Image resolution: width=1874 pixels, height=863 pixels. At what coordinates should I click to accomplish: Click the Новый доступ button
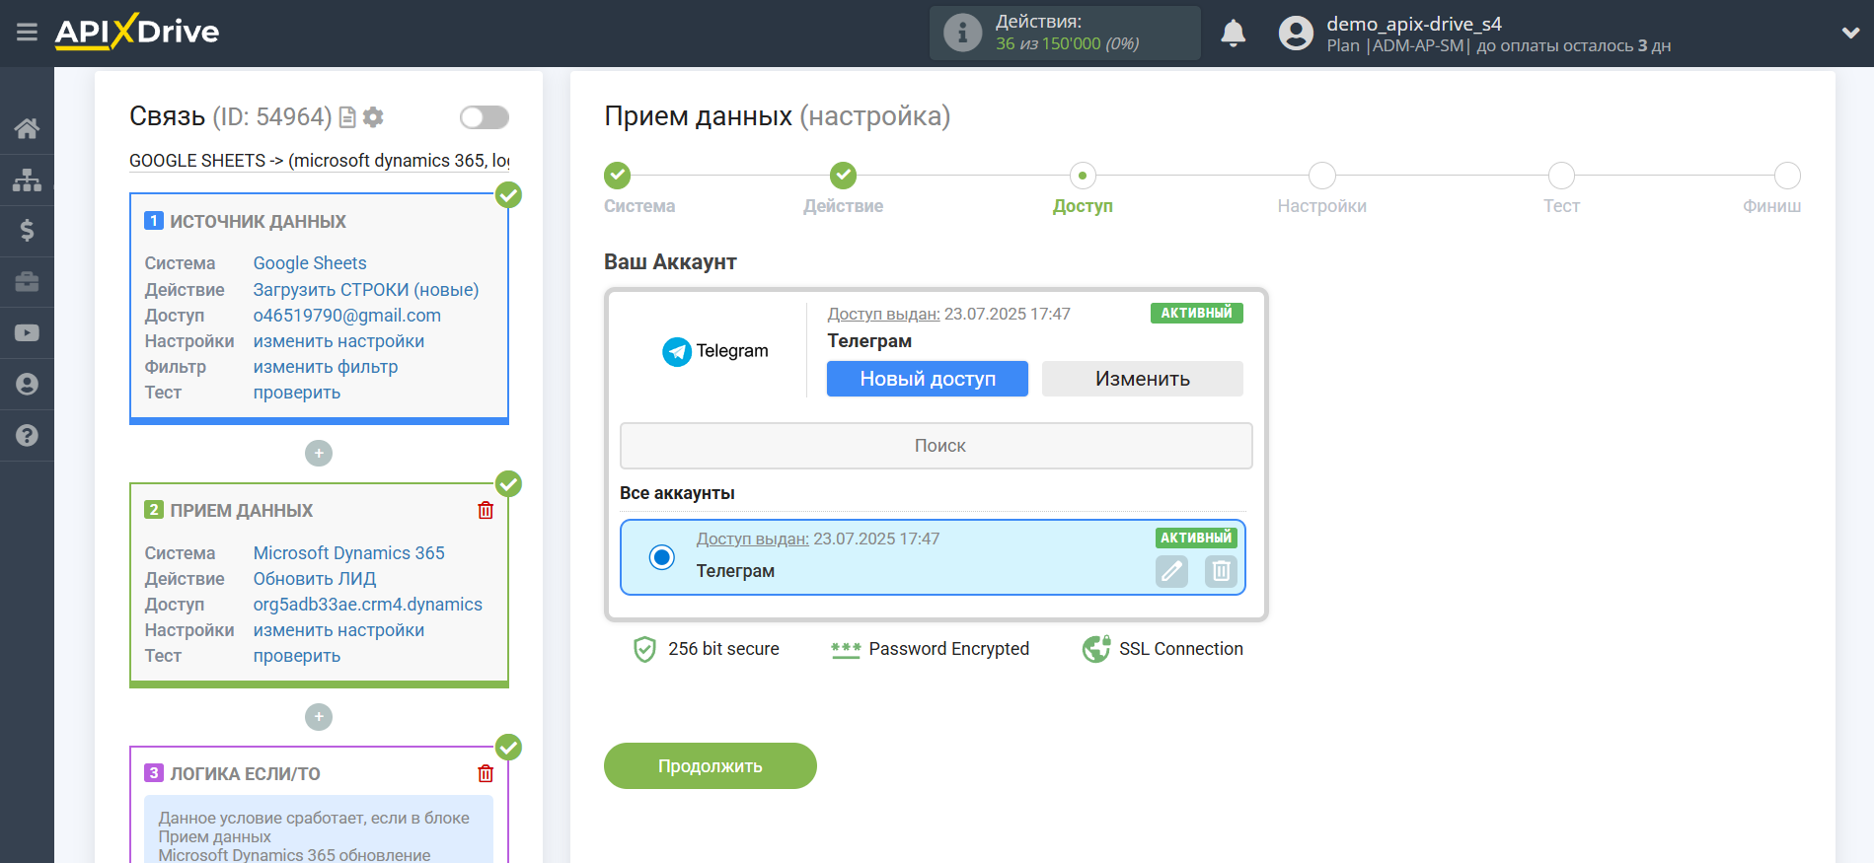click(x=928, y=379)
